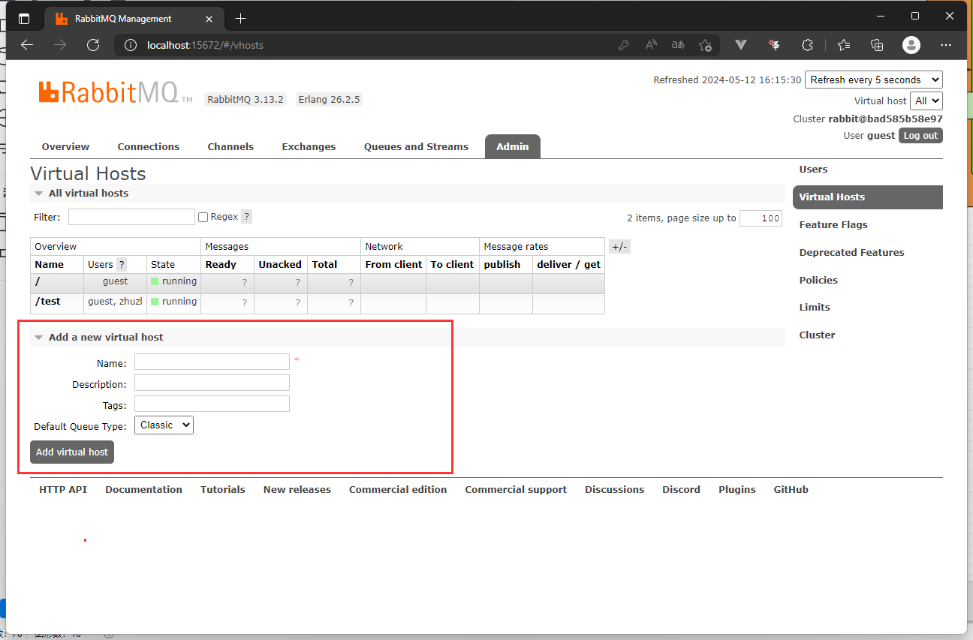Viewport: 973px width, 640px height.
Task: Click the Filter text field
Action: coord(131,217)
